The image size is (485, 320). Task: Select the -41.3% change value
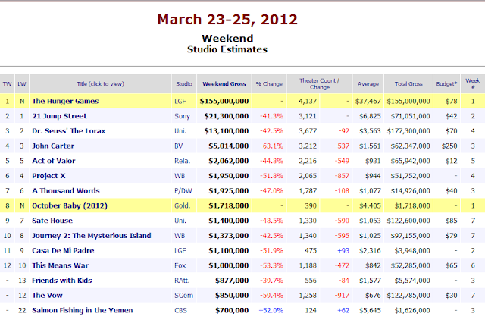click(271, 116)
